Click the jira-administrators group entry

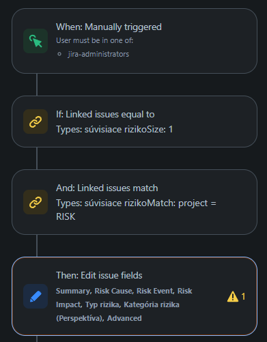click(98, 54)
